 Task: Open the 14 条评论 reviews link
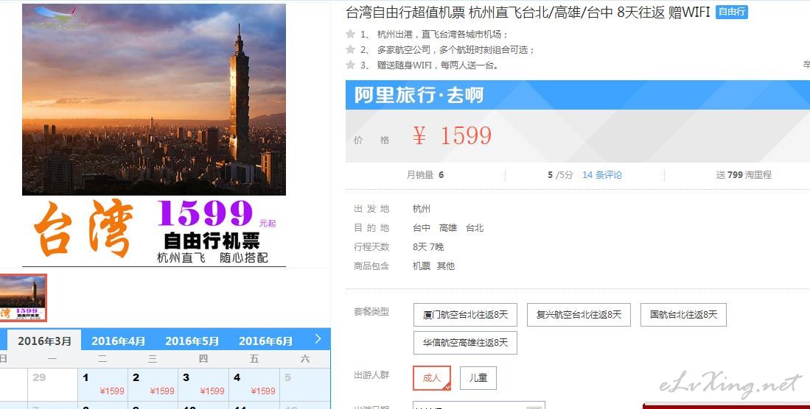(602, 175)
